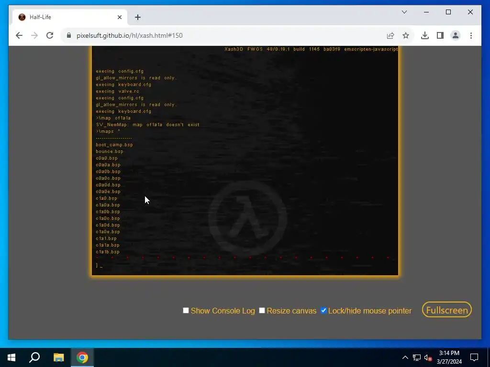Click the console input prompt line
This screenshot has height=367, width=490.
tap(245, 266)
